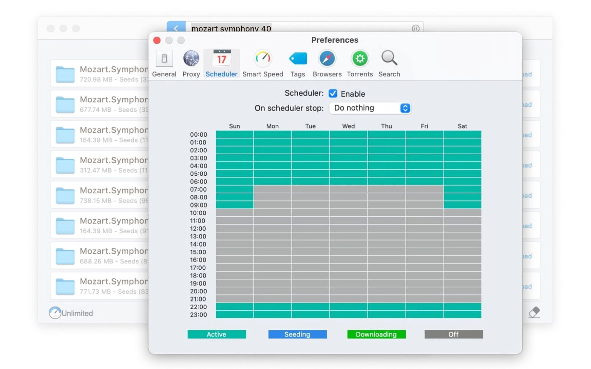Choose the green Downloading swatch

376,334
